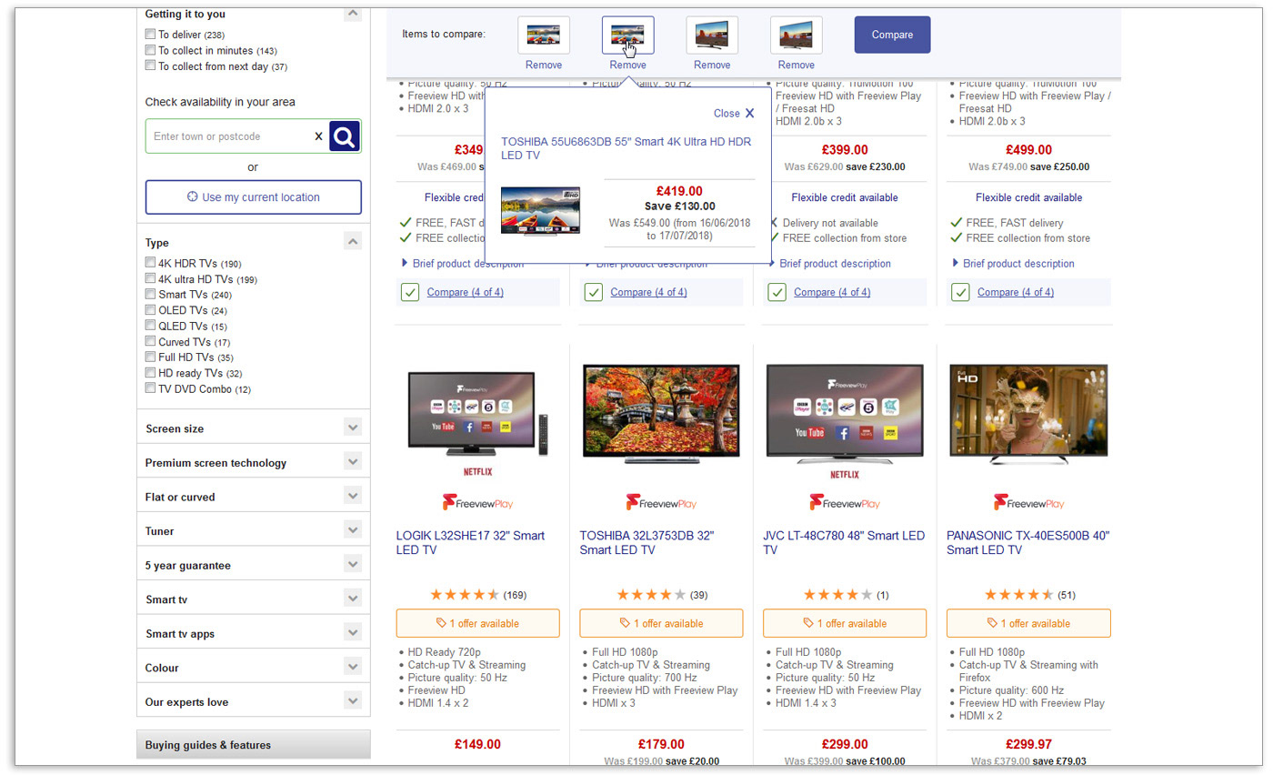Click the star rating for Panasonic TV (51)

(1018, 595)
